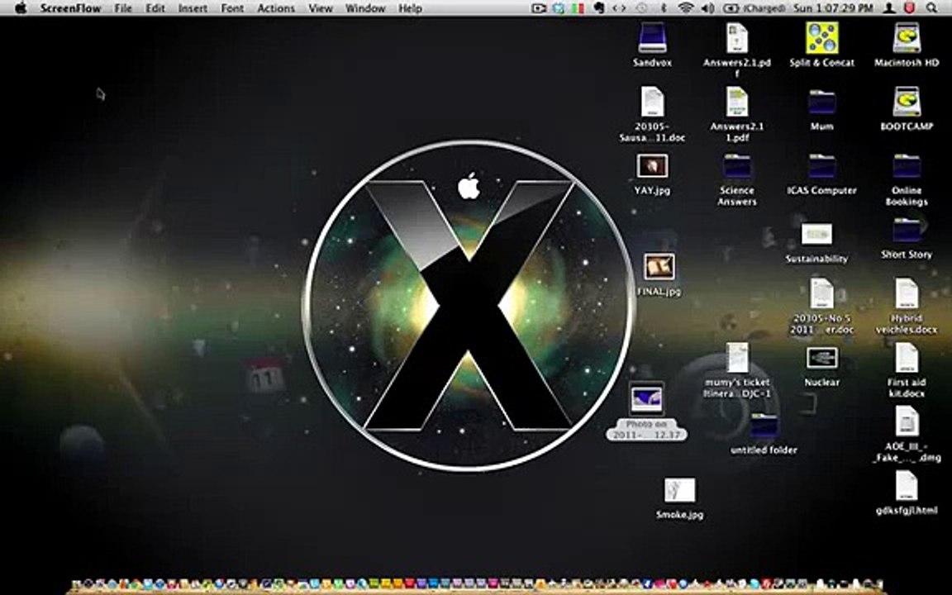Image resolution: width=952 pixels, height=595 pixels.
Task: Click the Evernote elephant menu bar icon
Action: coord(599,8)
